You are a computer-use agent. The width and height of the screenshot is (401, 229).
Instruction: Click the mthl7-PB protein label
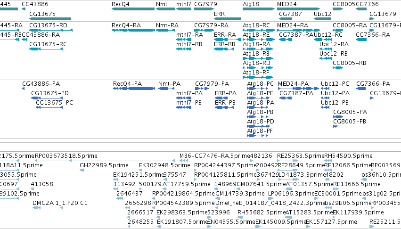click(x=189, y=103)
